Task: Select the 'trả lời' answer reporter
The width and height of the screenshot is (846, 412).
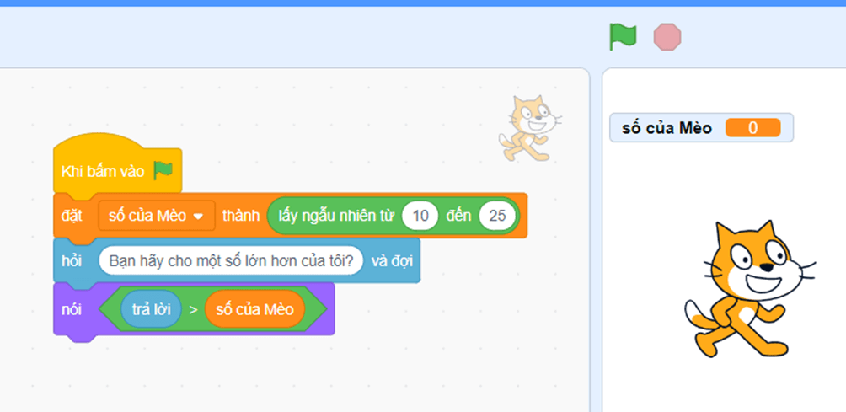Action: tap(151, 309)
